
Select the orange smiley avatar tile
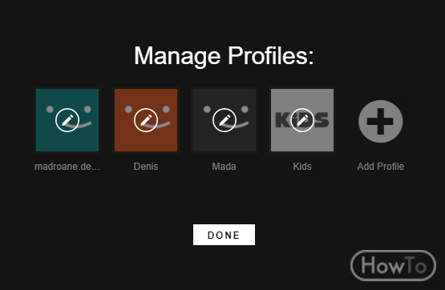pos(146,120)
